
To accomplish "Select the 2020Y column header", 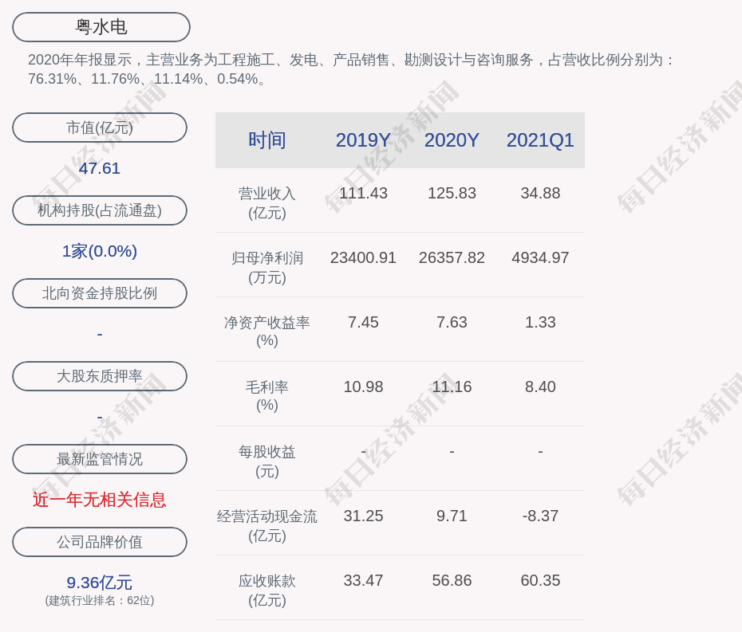I will (452, 140).
